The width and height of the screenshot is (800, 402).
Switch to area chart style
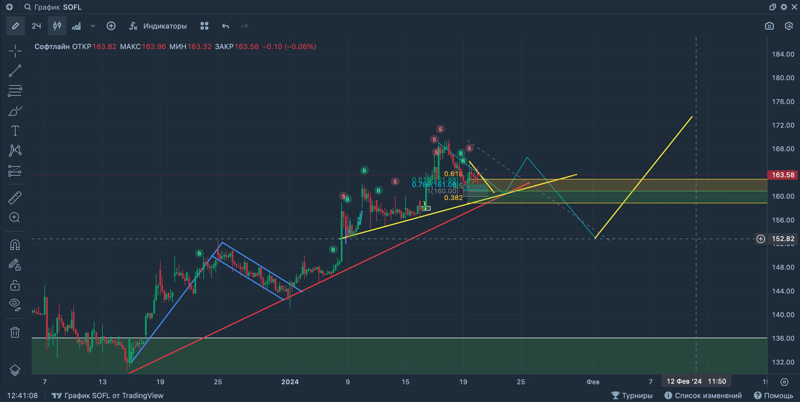point(76,26)
